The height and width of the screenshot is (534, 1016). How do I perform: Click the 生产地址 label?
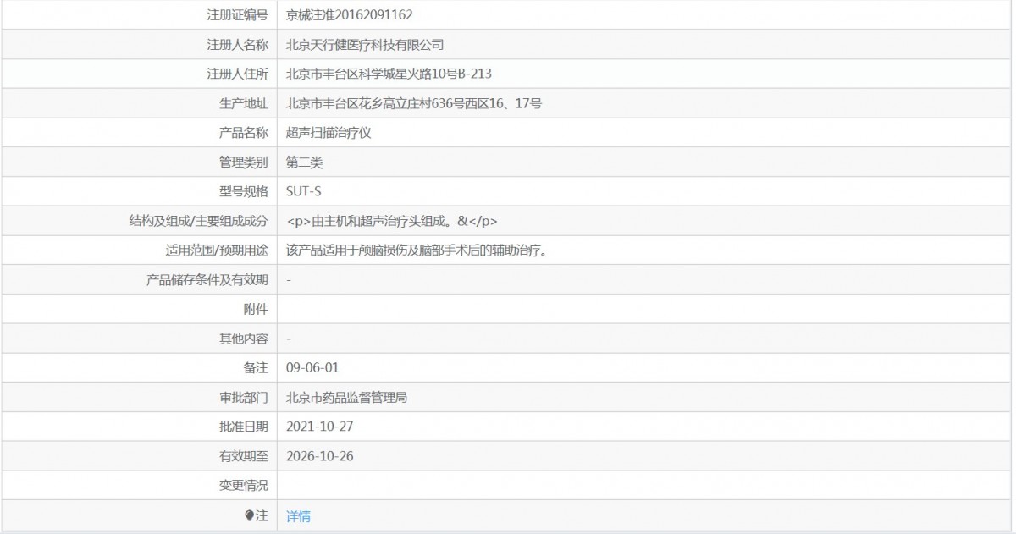[243, 104]
